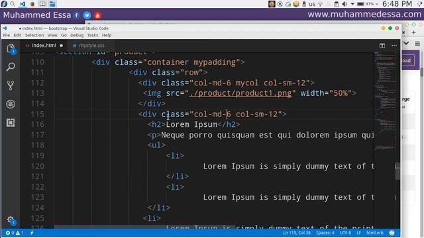Open Source Control view in activity bar
This screenshot has height=238, width=424.
tap(11, 85)
